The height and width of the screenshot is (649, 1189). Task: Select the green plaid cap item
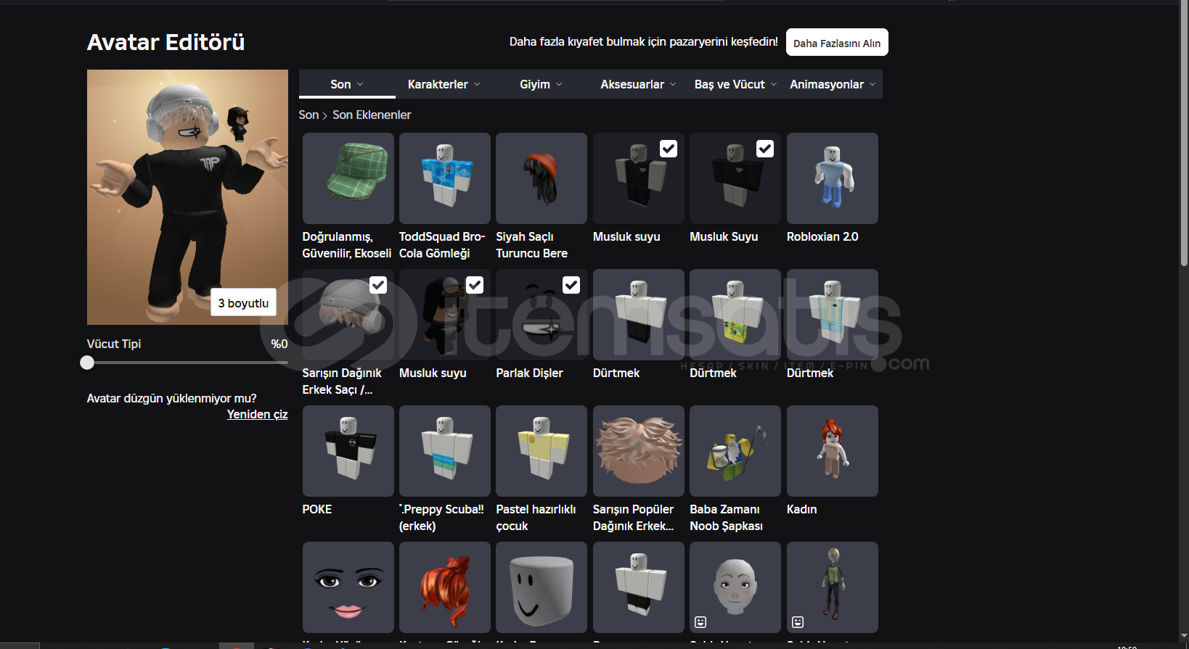(348, 178)
